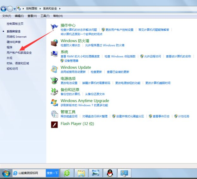Expand the arrow after 系统和安全 in address bar
This screenshot has width=197, height=179.
pyautogui.click(x=60, y=9)
